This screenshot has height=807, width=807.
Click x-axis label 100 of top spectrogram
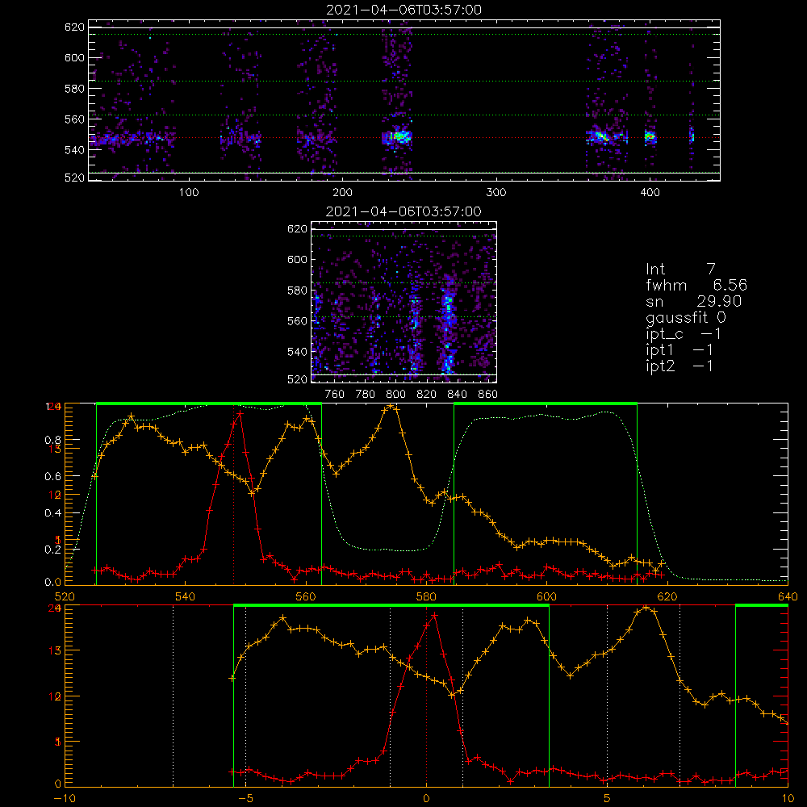[x=188, y=193]
